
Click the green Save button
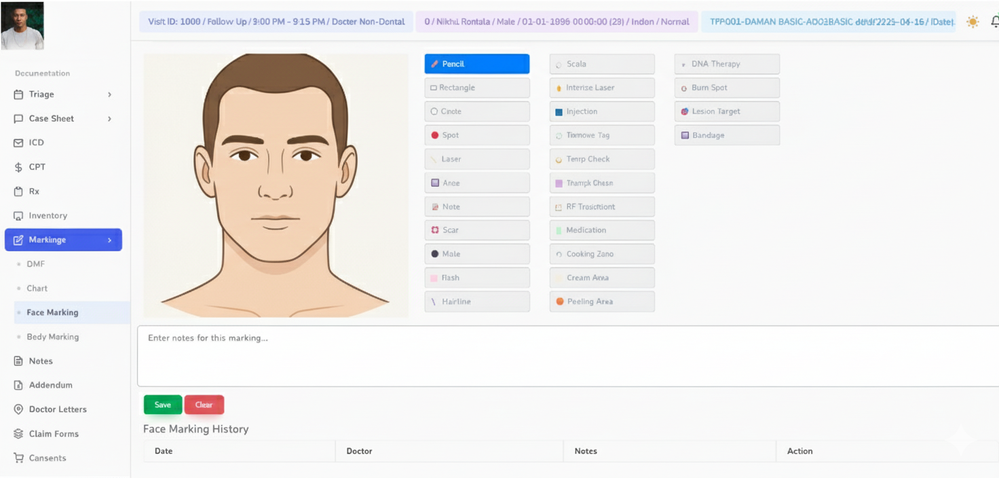pos(162,405)
